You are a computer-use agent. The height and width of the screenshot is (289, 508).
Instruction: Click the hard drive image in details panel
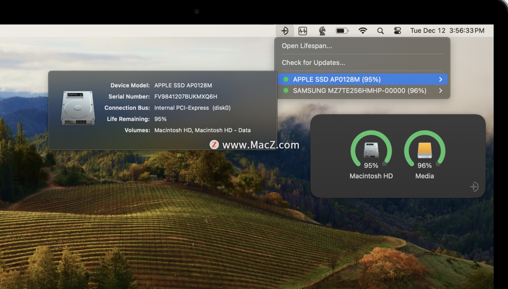point(78,108)
